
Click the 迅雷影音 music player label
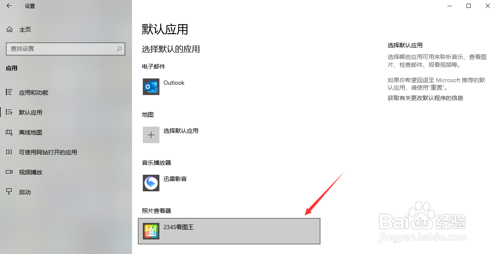tap(175, 179)
